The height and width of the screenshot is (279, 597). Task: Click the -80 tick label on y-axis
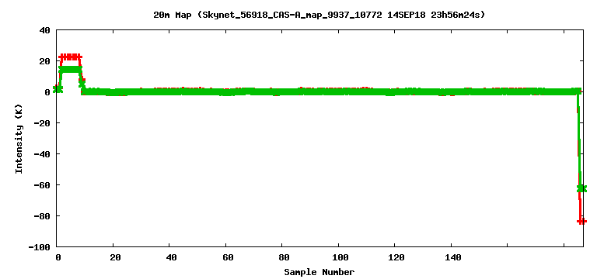click(42, 216)
